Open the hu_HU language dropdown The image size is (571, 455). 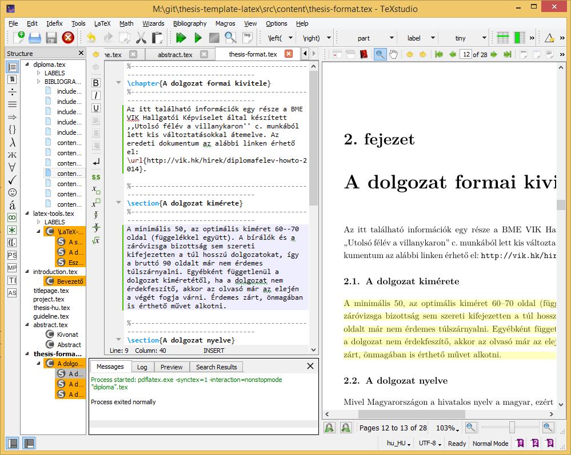coord(398,444)
